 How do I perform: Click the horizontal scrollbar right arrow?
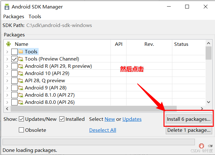[x=202, y=109]
